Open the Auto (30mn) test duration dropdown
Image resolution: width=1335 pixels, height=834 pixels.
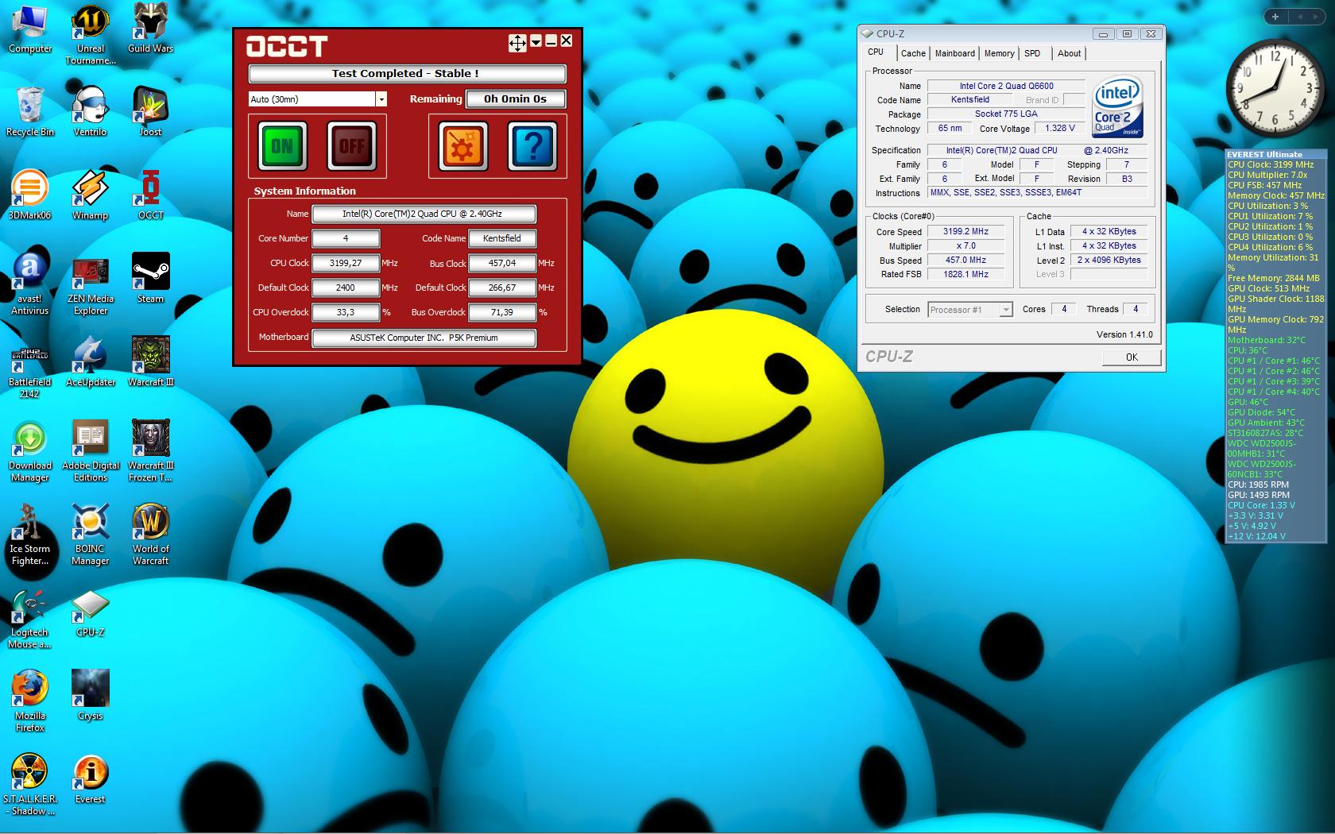point(381,99)
